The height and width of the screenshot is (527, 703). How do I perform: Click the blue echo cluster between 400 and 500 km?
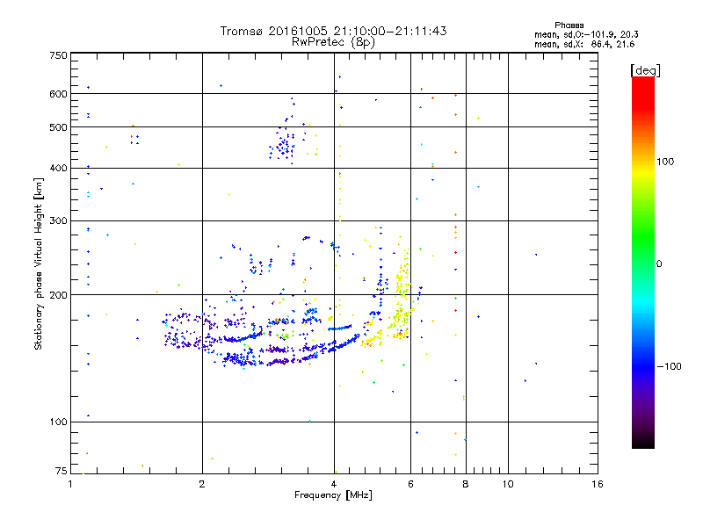[282, 145]
